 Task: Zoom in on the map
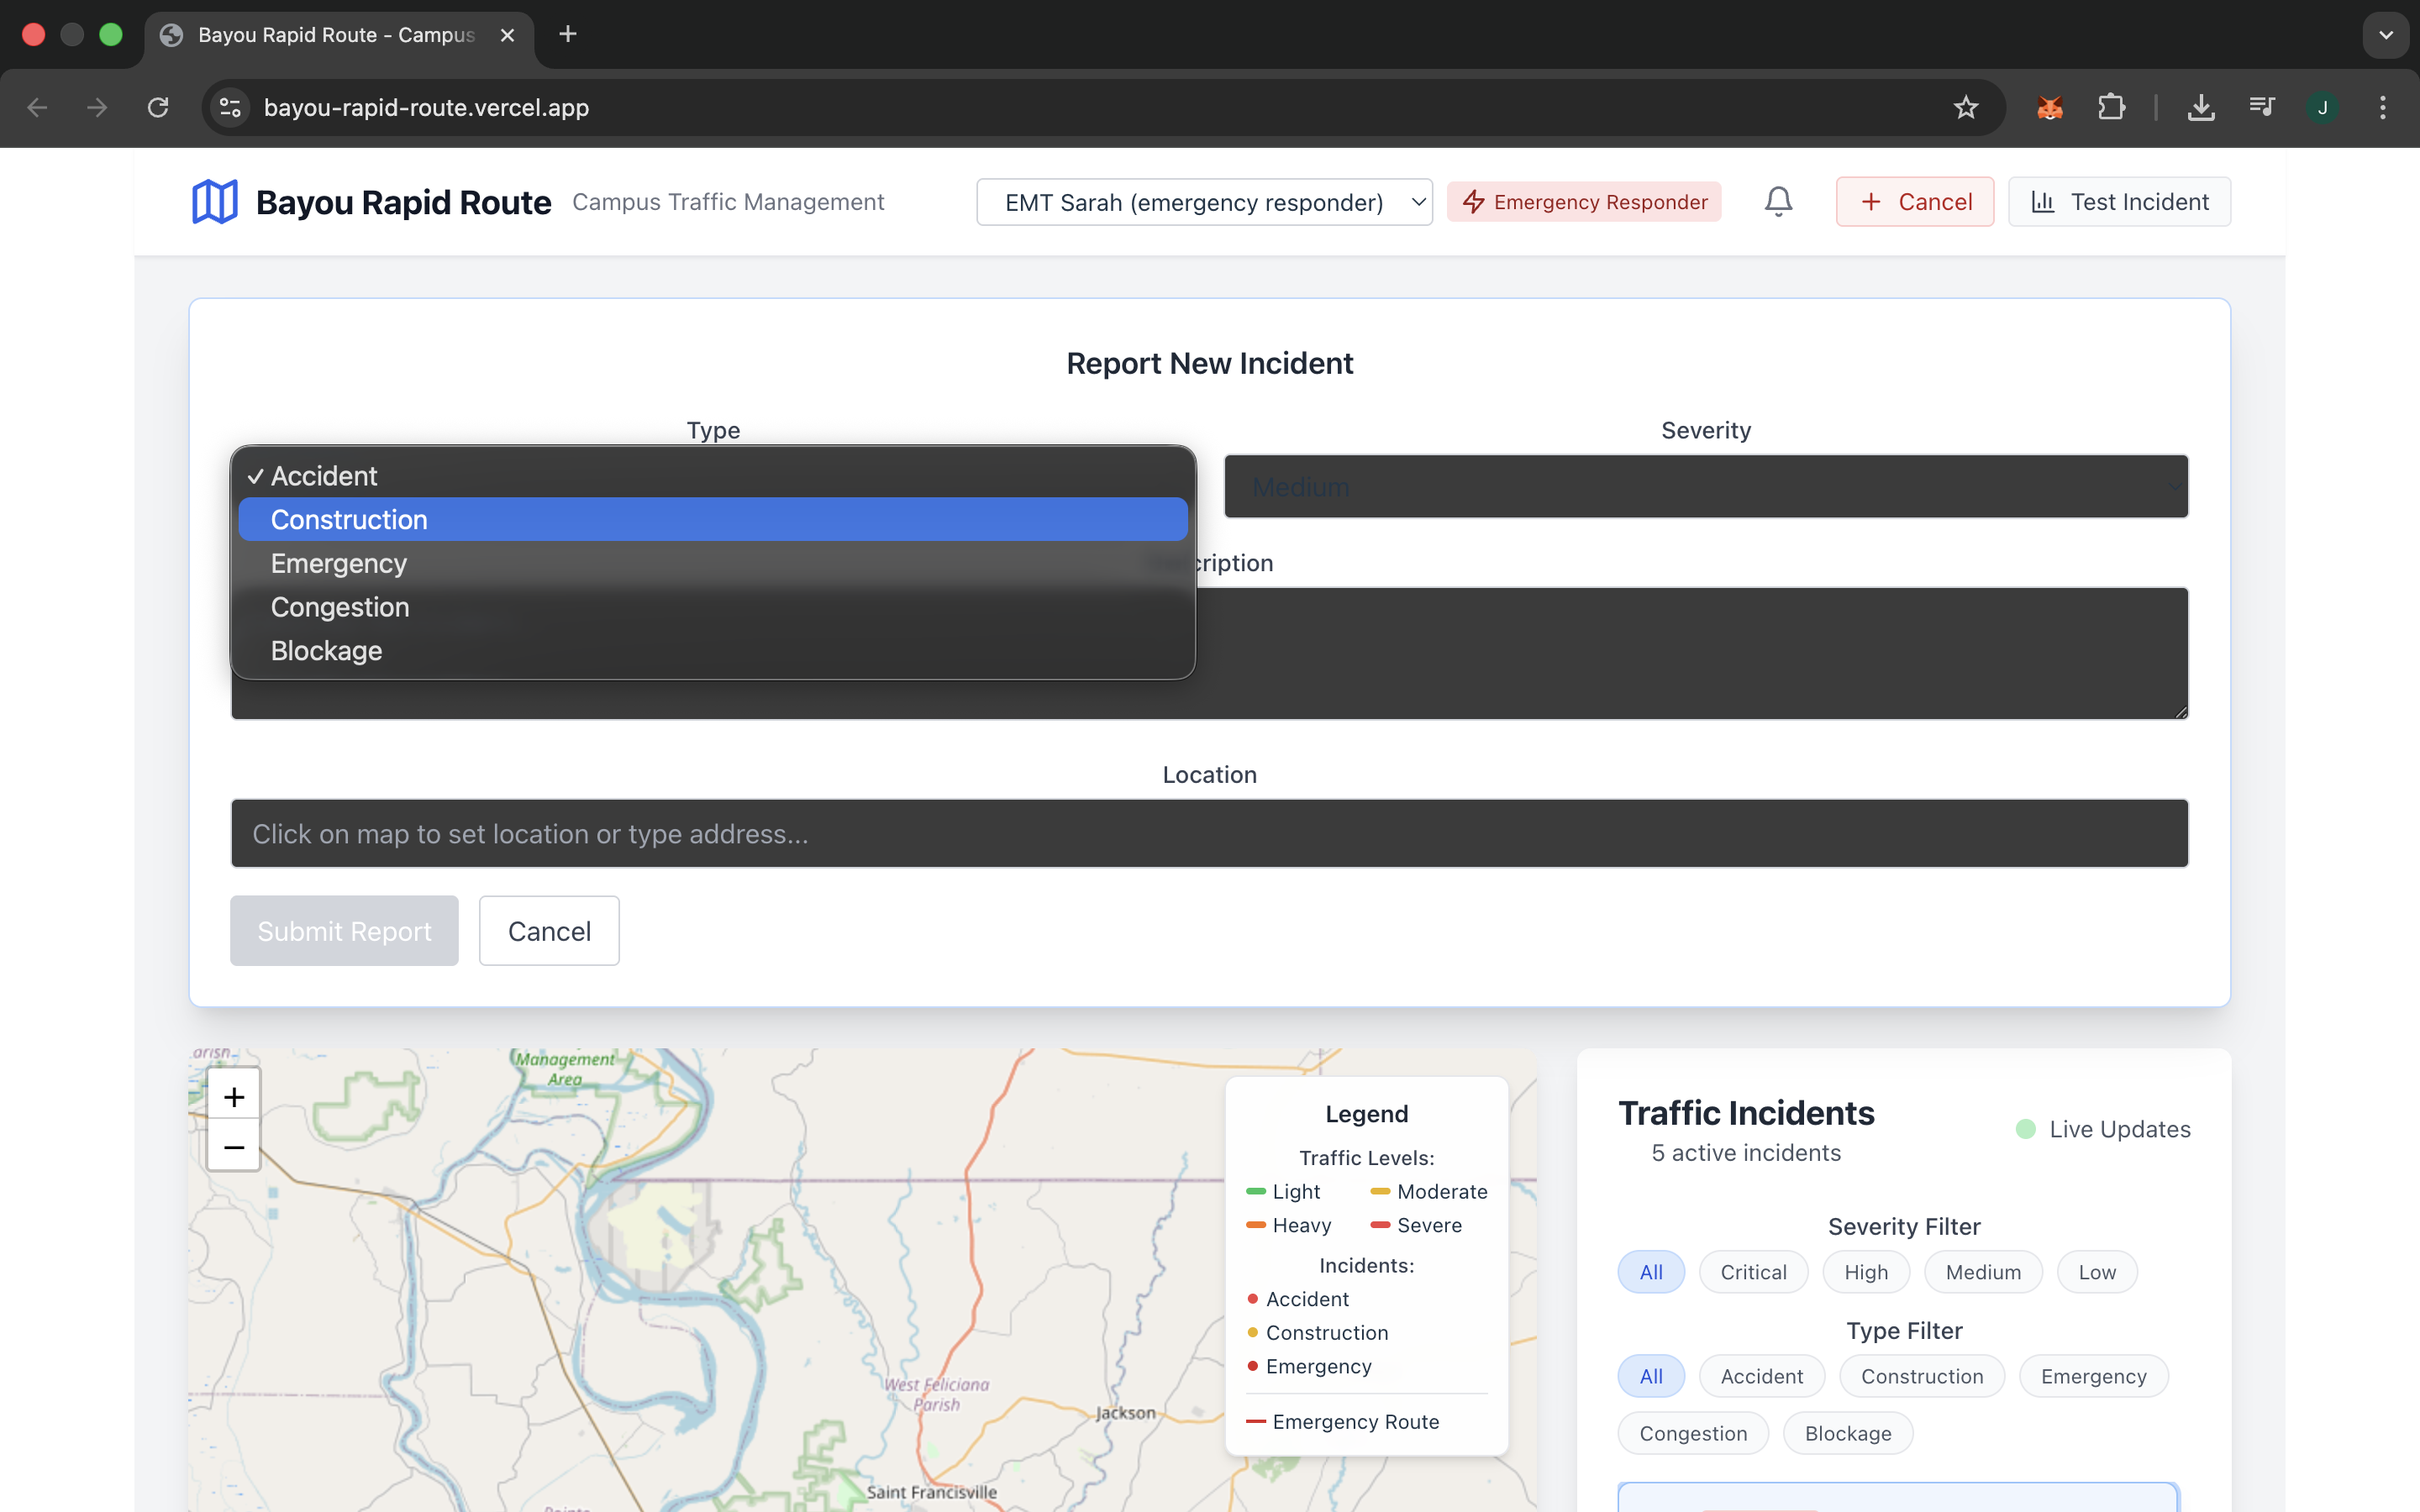point(234,1096)
